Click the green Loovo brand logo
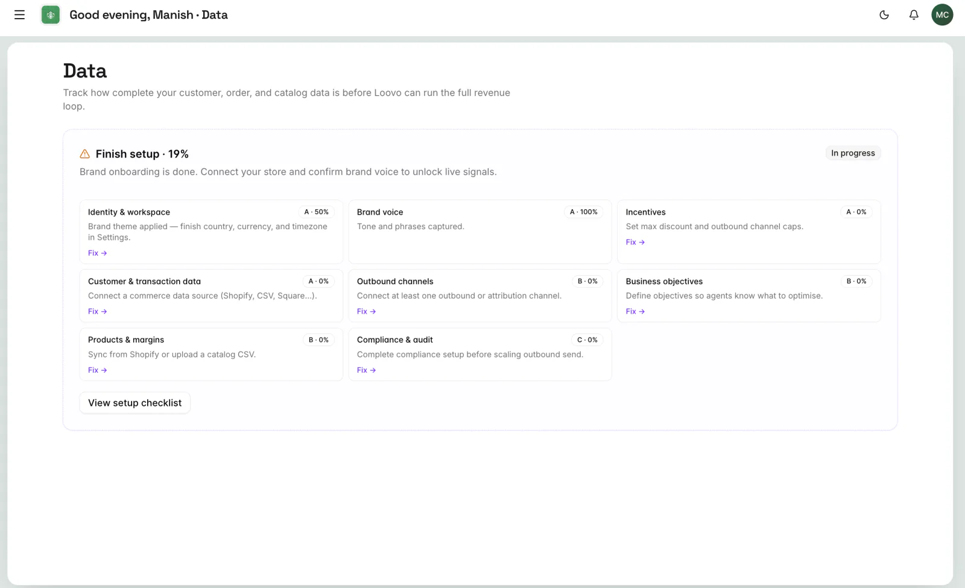This screenshot has width=965, height=588. click(51, 15)
